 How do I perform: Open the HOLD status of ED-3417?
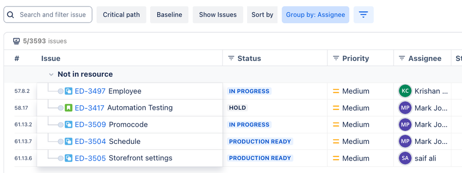(x=238, y=108)
